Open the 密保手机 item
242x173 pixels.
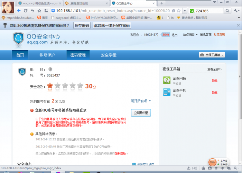(x=179, y=90)
